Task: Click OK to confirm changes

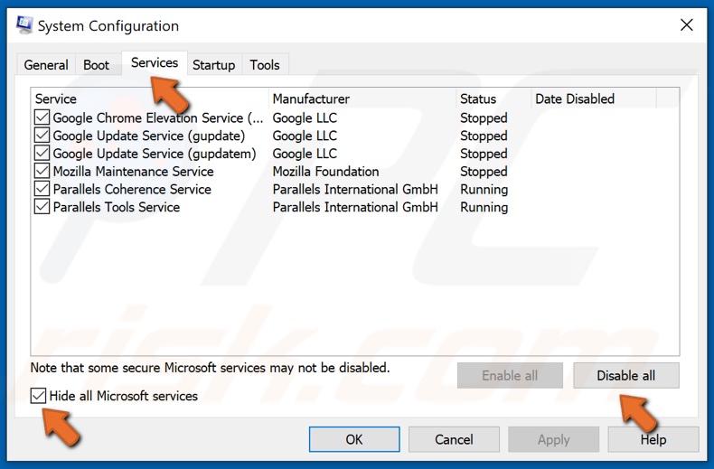Action: tap(354, 439)
